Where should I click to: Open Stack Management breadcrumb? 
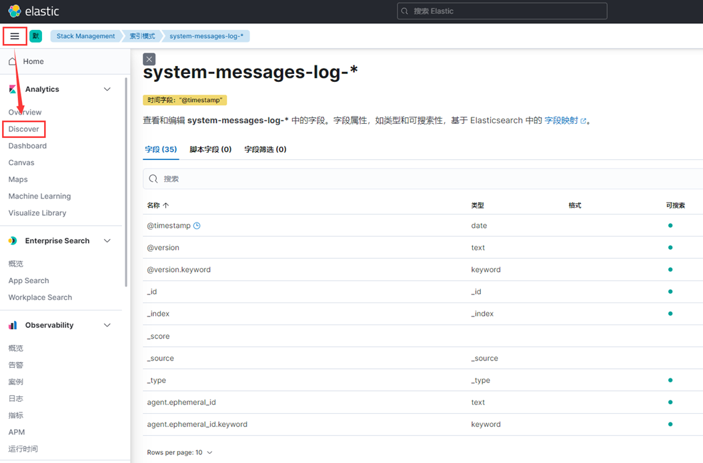pyautogui.click(x=85, y=36)
